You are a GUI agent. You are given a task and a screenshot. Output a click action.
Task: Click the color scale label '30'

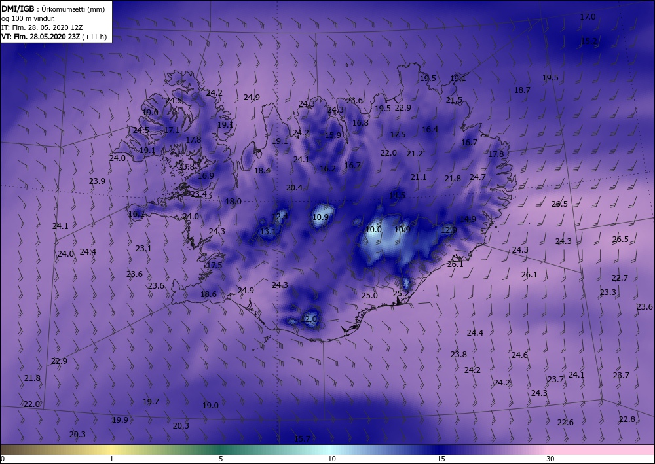(x=550, y=459)
